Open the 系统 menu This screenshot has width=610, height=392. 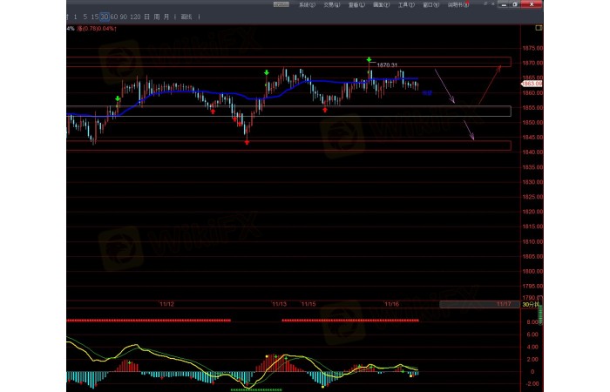[304, 4]
